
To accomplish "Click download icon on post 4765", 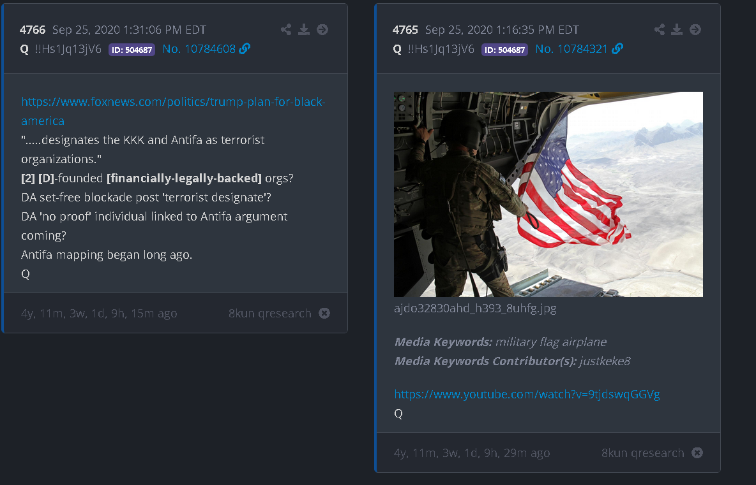I will coord(677,30).
